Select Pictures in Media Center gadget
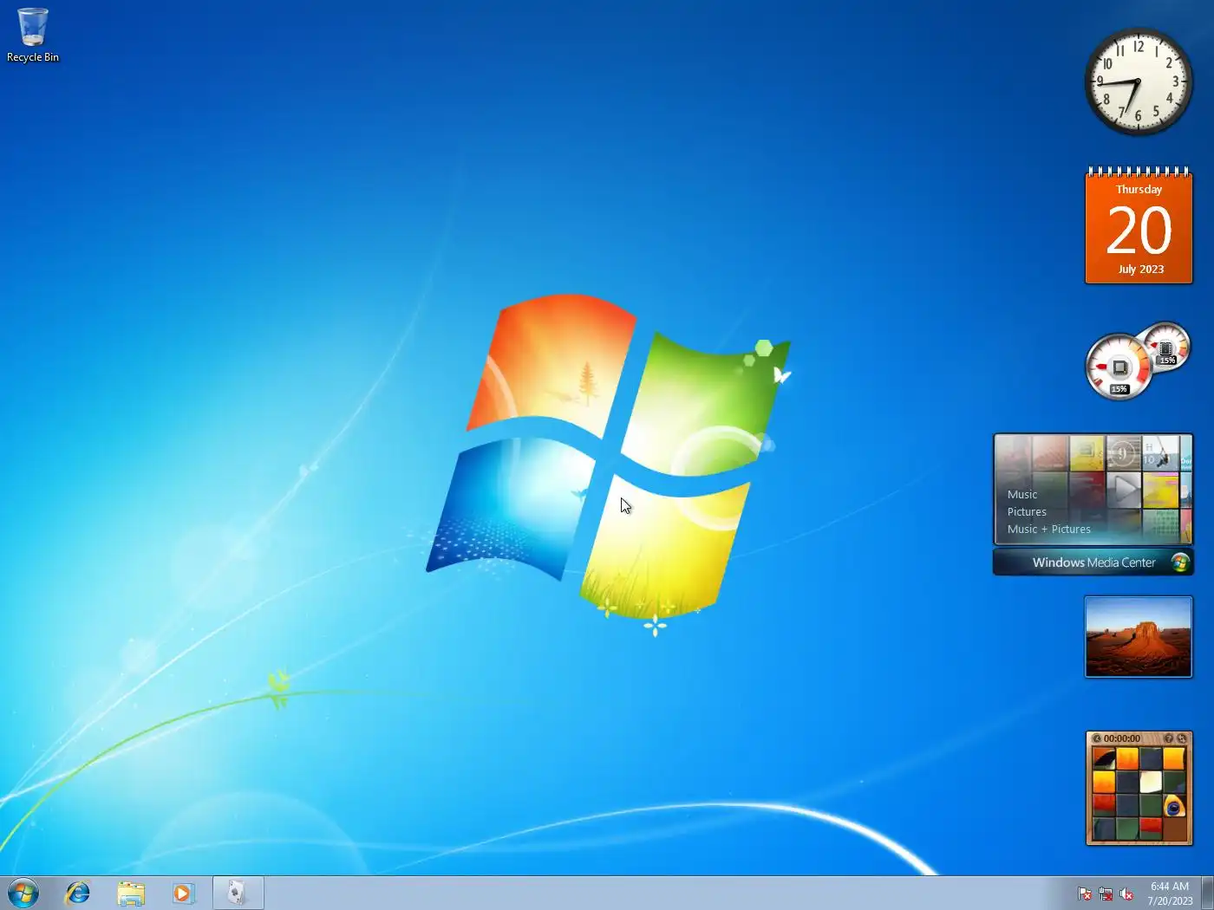Screen dimensions: 1214x910 pos(1027,512)
